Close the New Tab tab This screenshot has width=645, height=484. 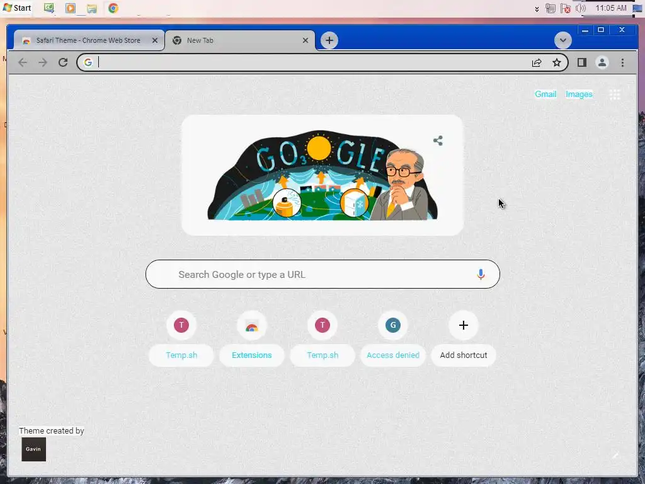[x=305, y=40]
